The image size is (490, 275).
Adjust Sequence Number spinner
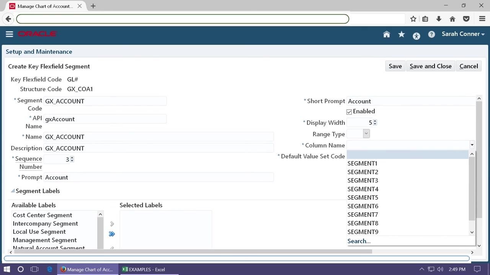[72, 159]
